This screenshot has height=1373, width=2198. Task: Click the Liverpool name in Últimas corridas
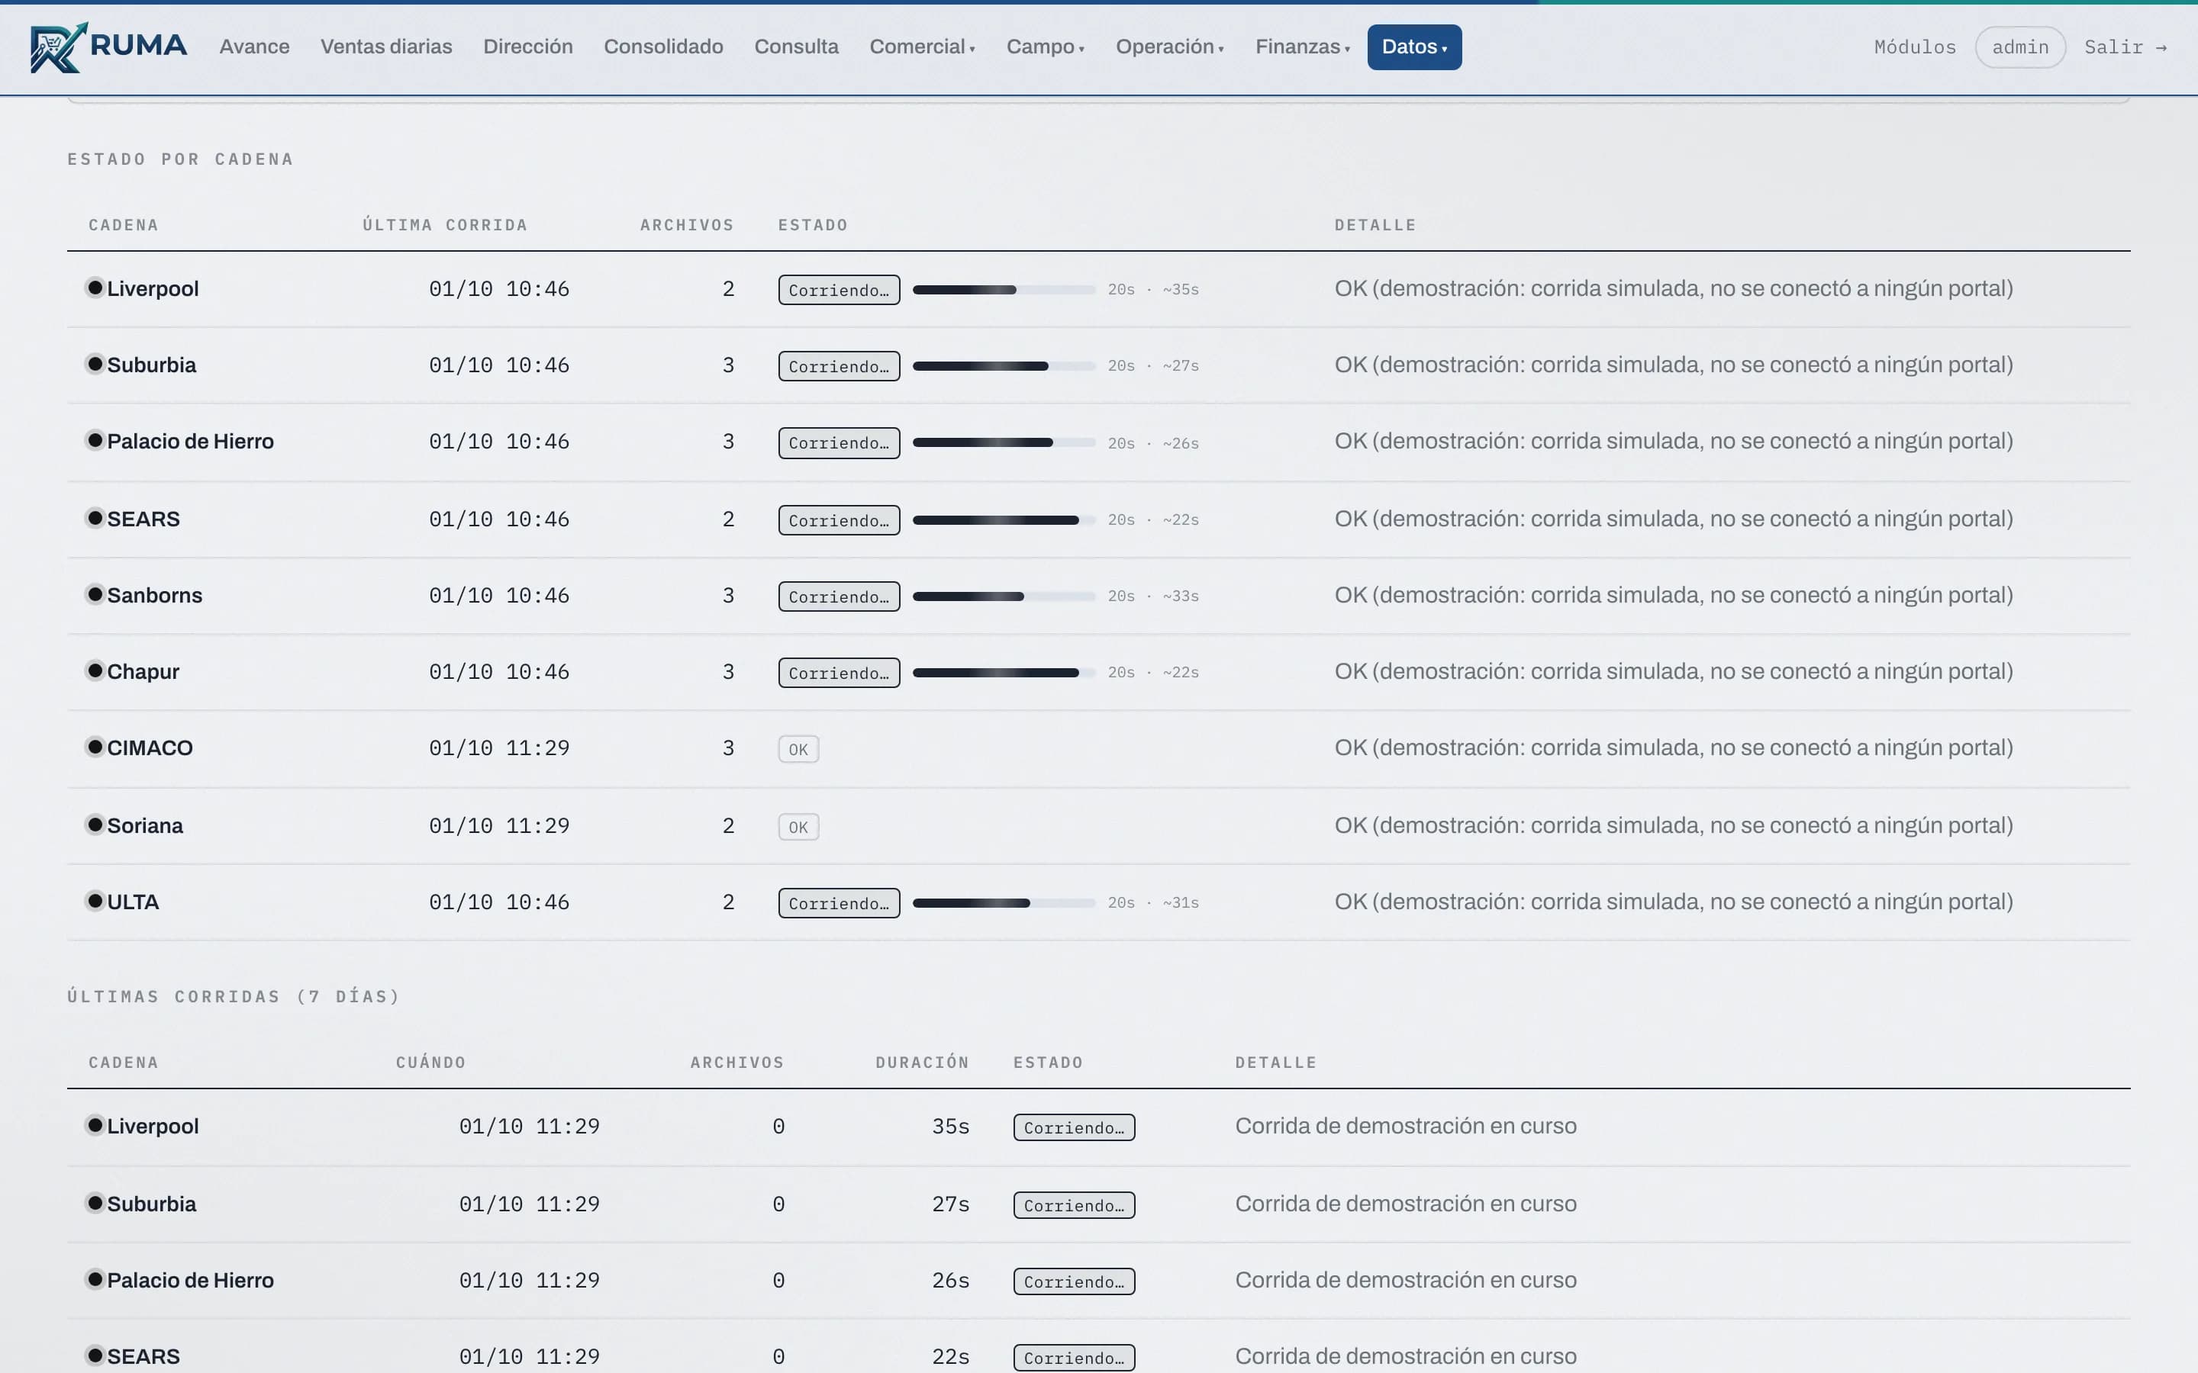153,1126
